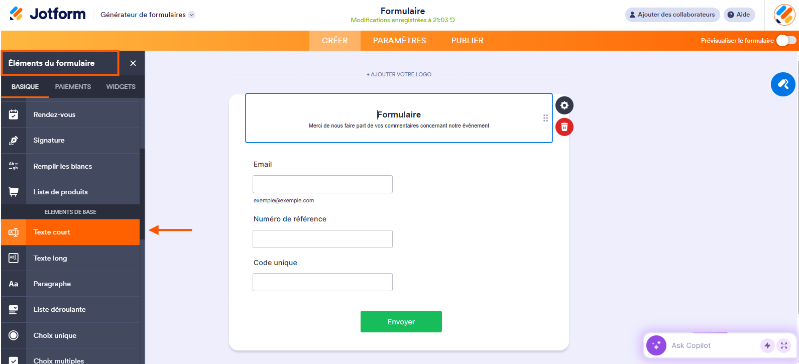Click AJOUTER VOTRE LOGO
Viewport: 799px width, 364px height.
click(399, 74)
